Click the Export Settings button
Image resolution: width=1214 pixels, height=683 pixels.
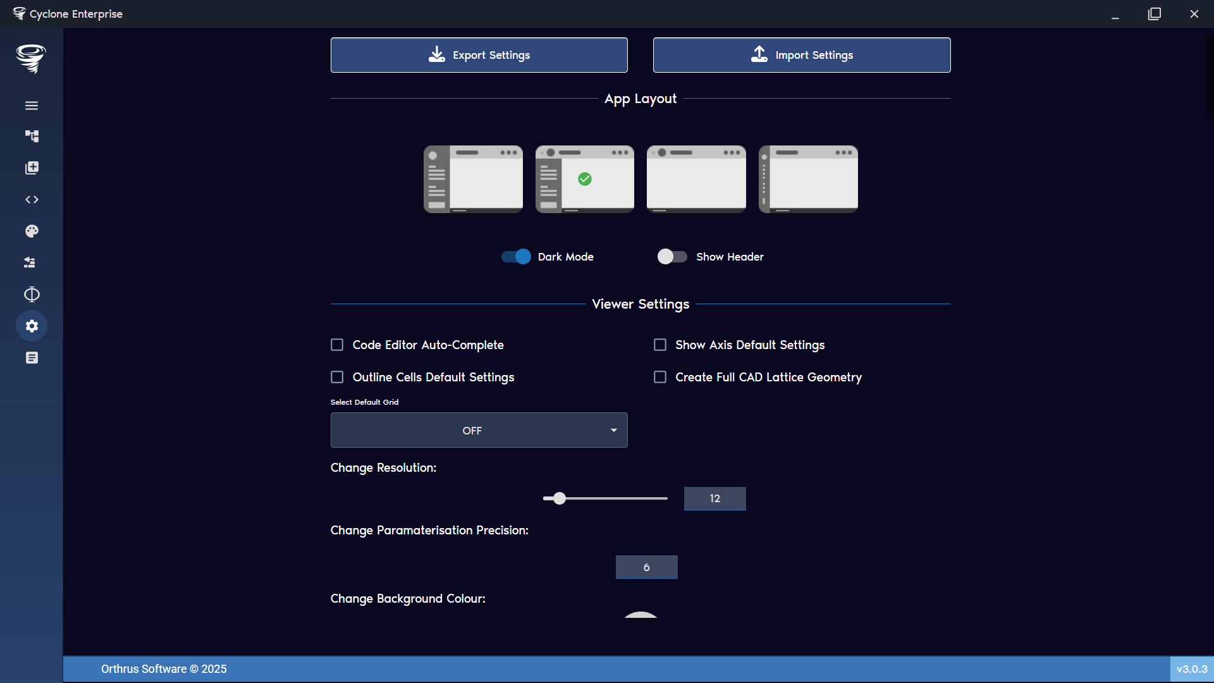pos(479,55)
